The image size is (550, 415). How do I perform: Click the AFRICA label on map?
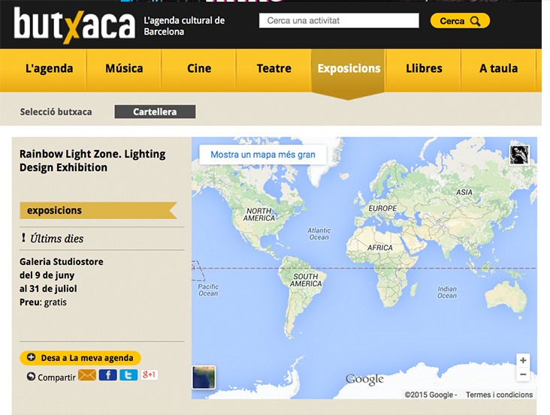coord(380,248)
